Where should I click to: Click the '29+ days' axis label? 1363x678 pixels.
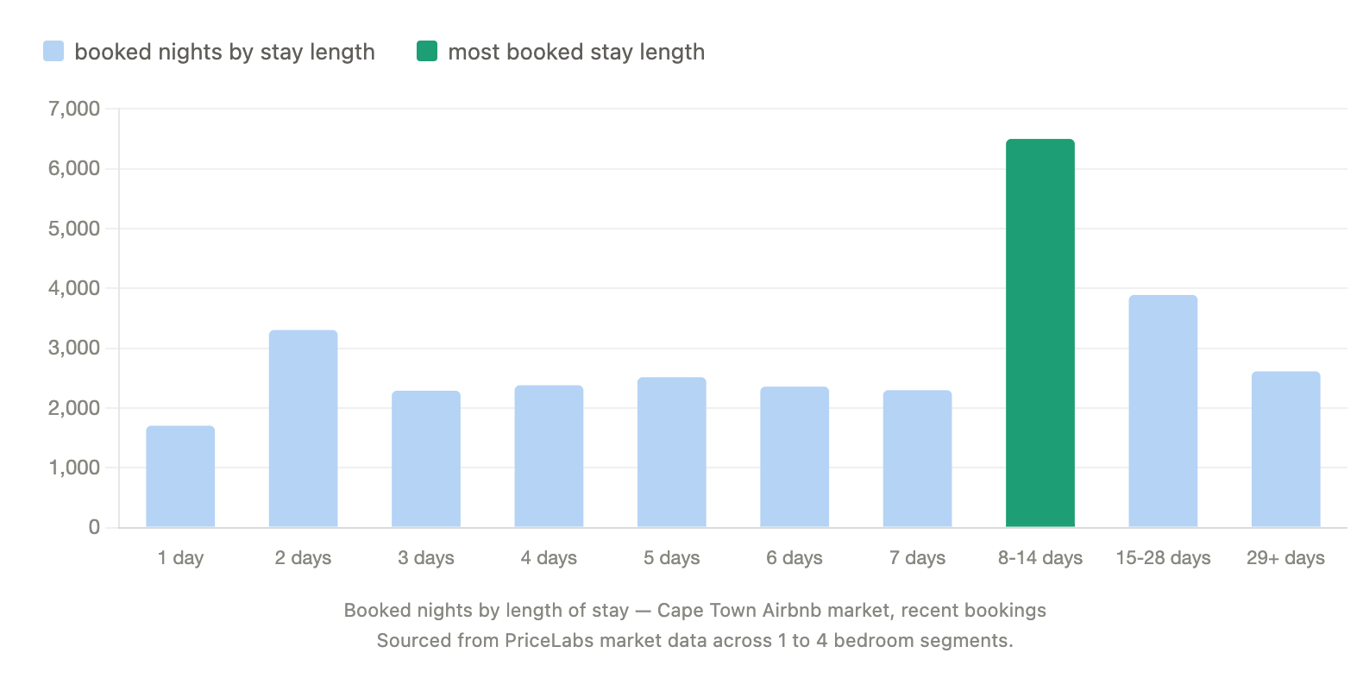[x=1285, y=558]
